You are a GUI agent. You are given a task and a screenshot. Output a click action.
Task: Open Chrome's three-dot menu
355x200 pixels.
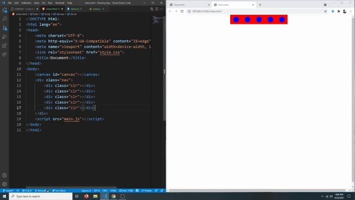click(x=351, y=11)
